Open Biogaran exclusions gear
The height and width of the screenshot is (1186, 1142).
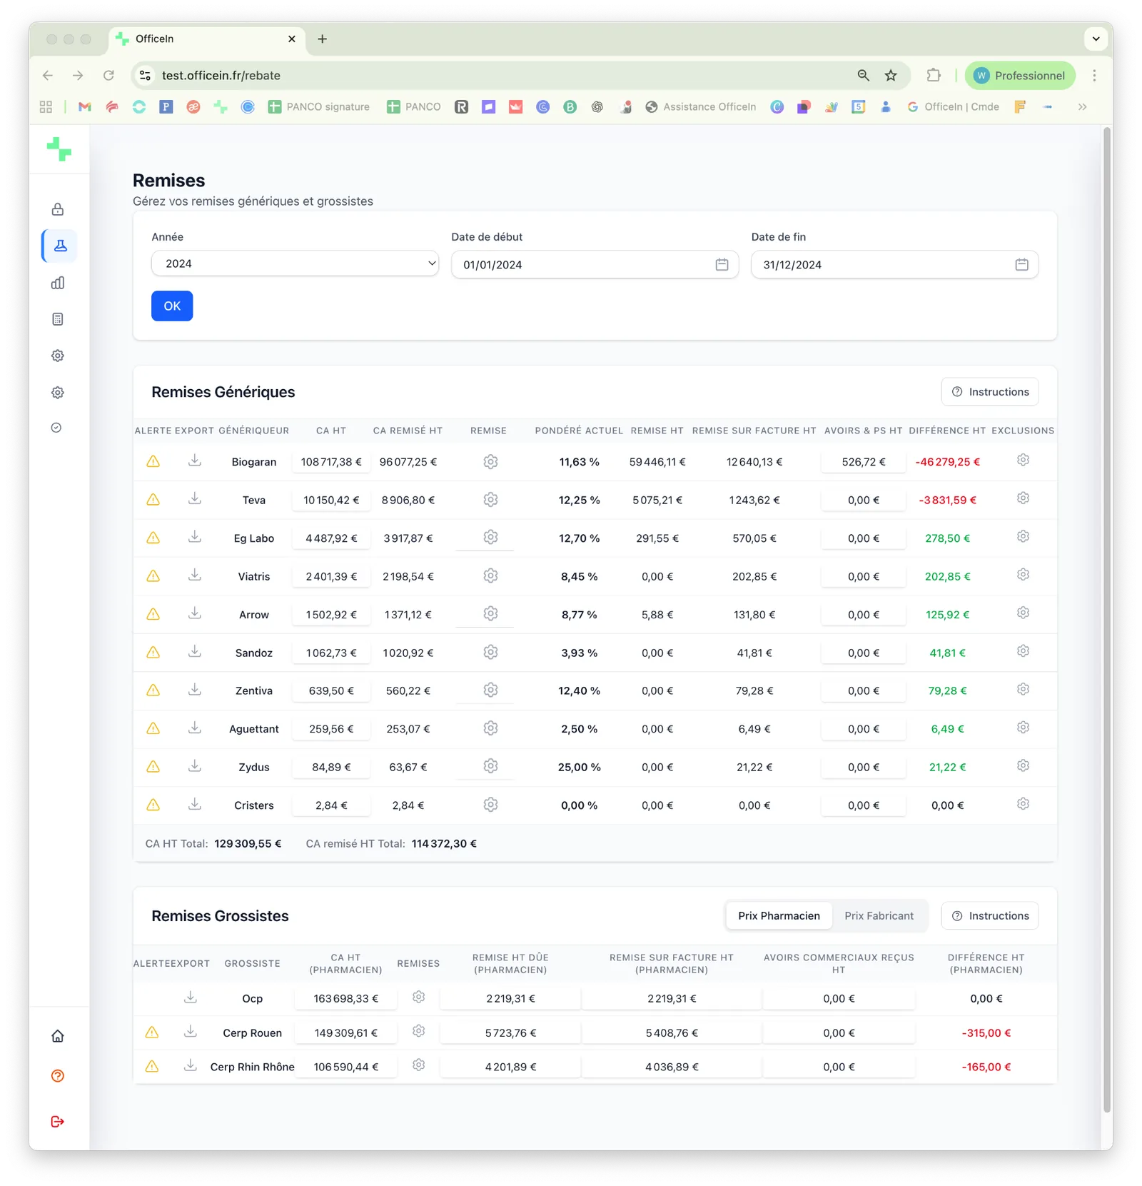coord(1023,460)
